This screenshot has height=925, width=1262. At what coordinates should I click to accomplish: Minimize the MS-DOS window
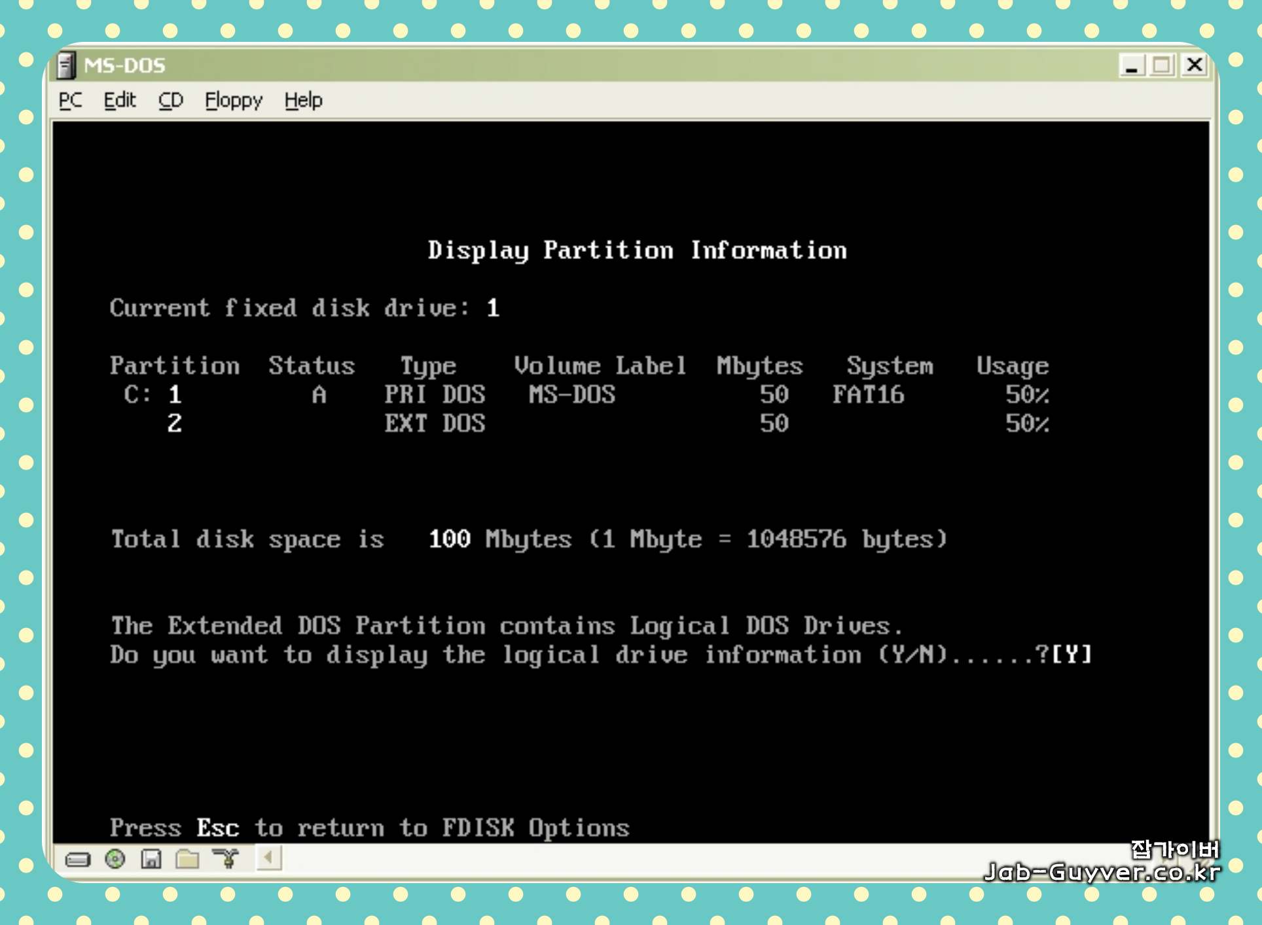[x=1131, y=65]
